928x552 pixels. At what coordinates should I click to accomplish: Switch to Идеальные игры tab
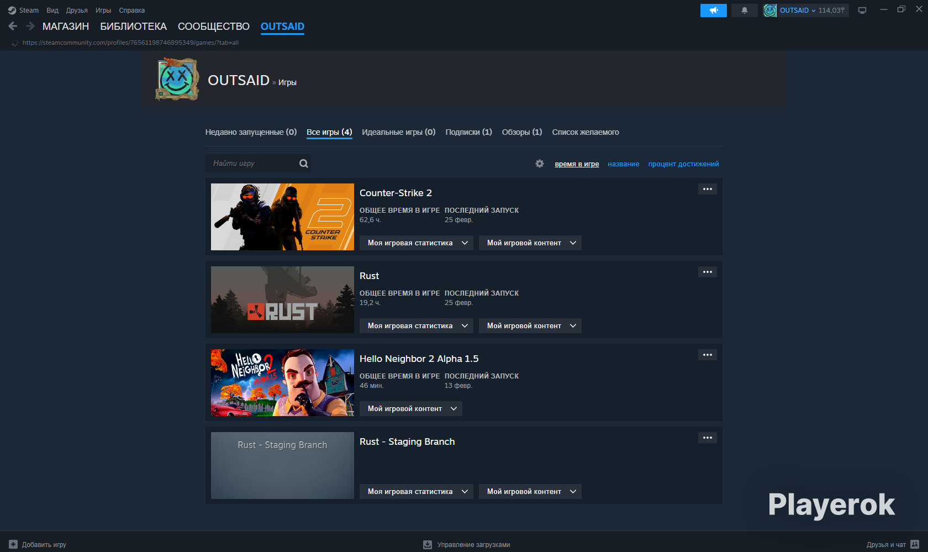click(399, 132)
